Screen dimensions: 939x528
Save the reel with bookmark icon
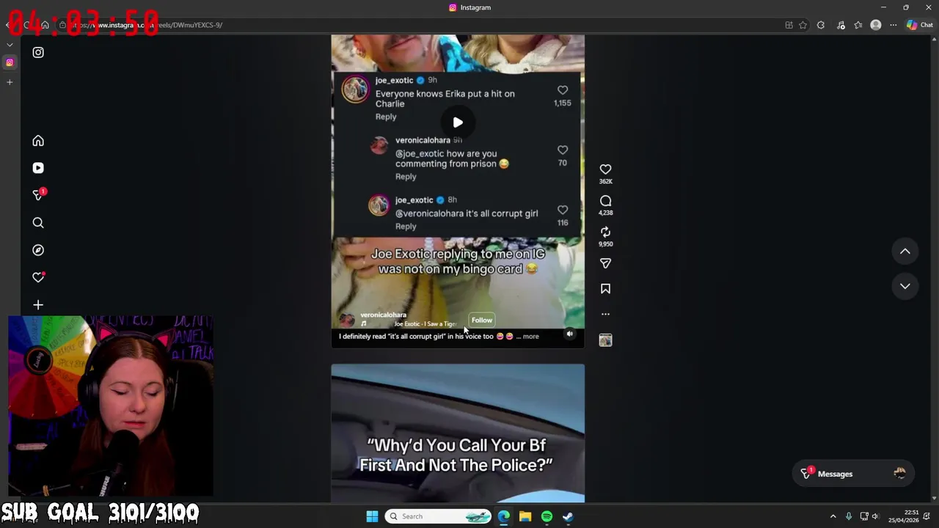(605, 289)
